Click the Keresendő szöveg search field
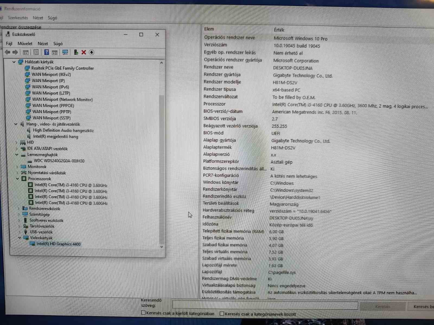Screen dimensions: 434x325 pos(265,305)
